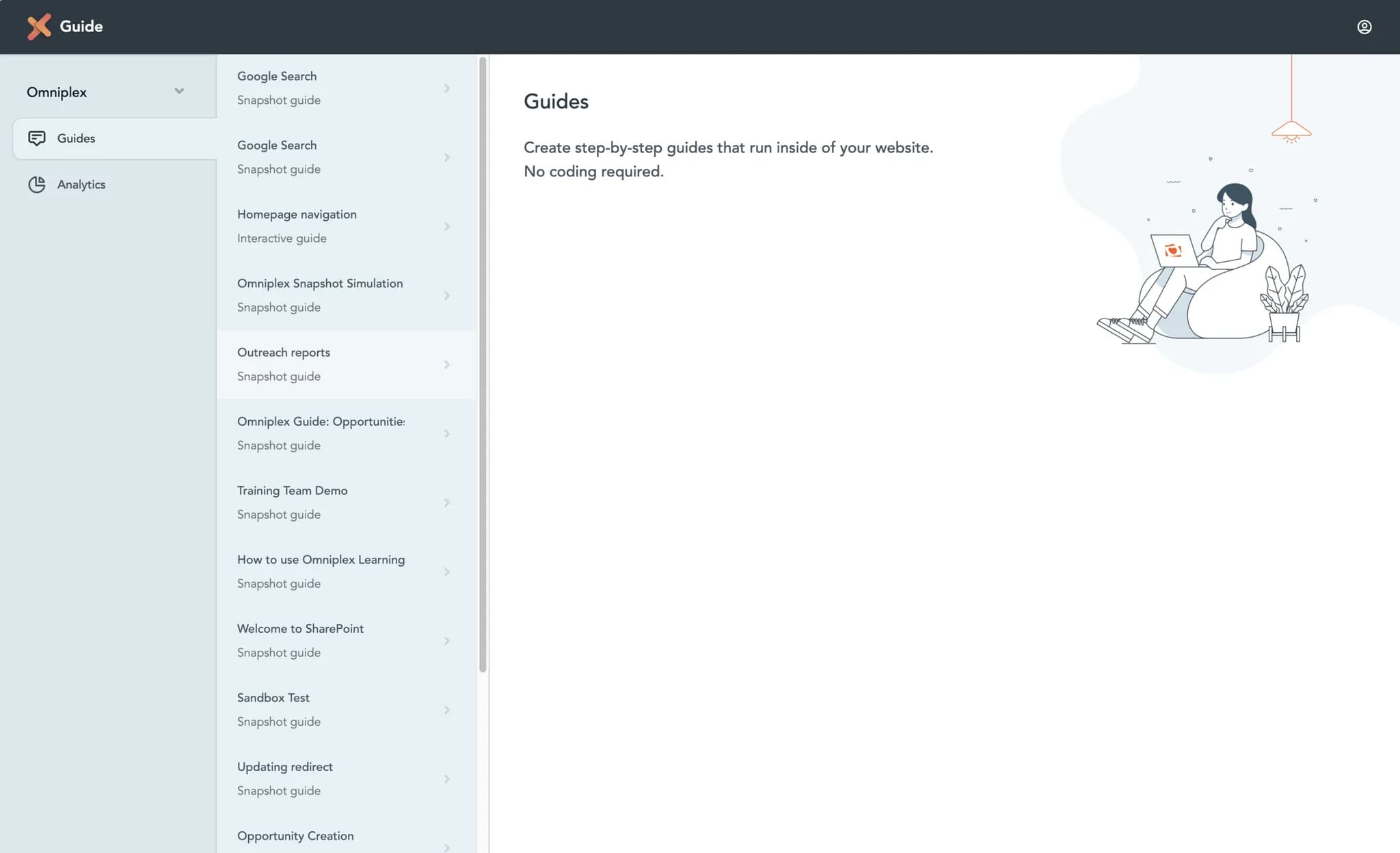
Task: Open the Training Team Demo guide
Action: click(347, 502)
